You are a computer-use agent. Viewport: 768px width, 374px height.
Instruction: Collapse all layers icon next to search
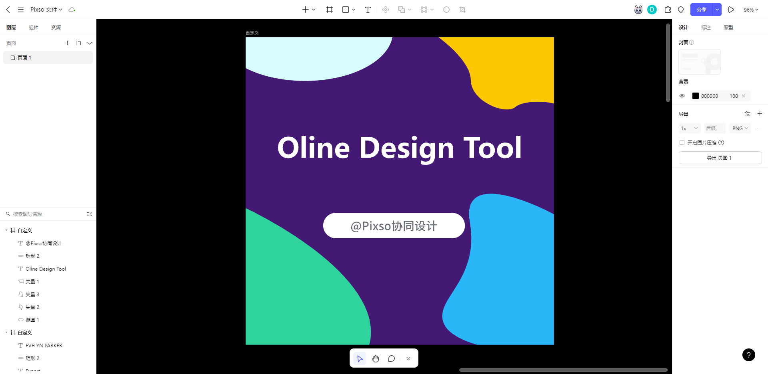[x=89, y=214]
